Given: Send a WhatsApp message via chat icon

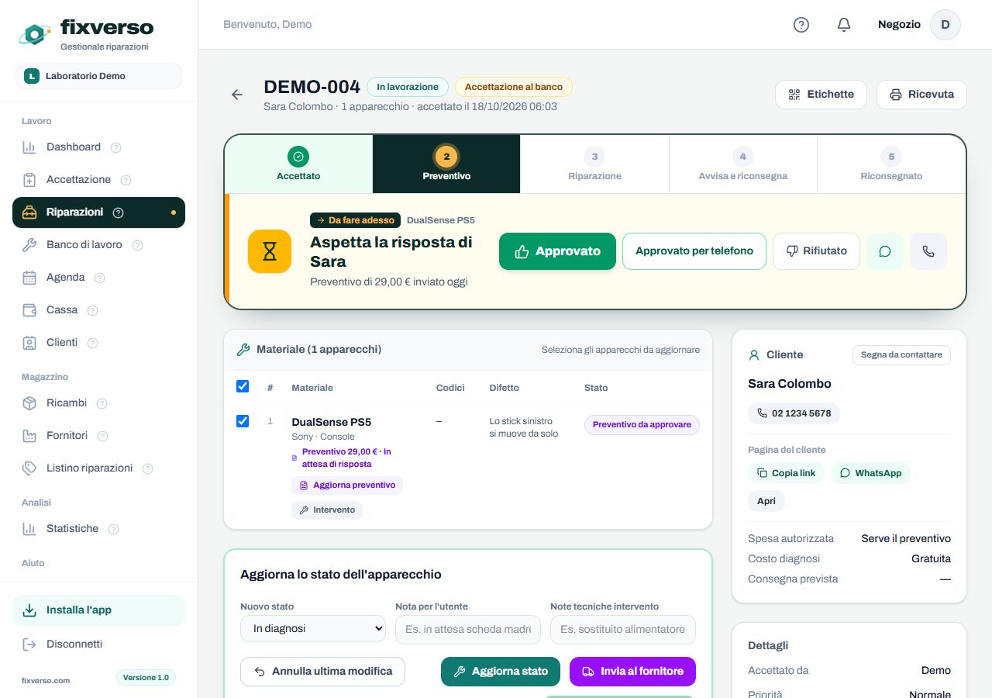Looking at the screenshot, I should pos(885,251).
